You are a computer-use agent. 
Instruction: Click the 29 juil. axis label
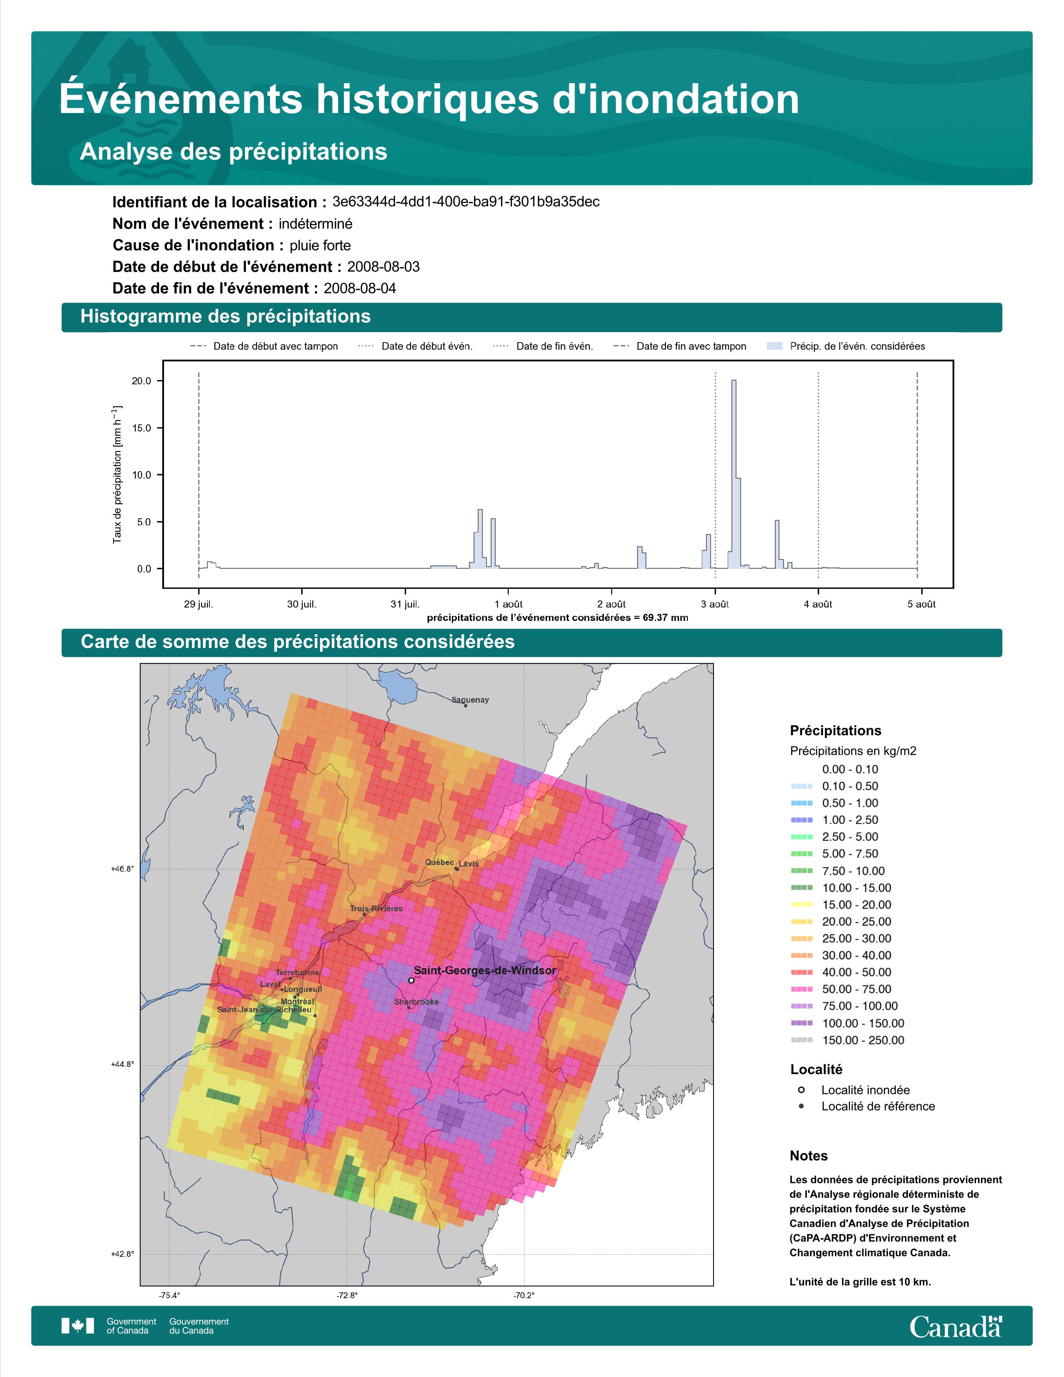(x=199, y=604)
